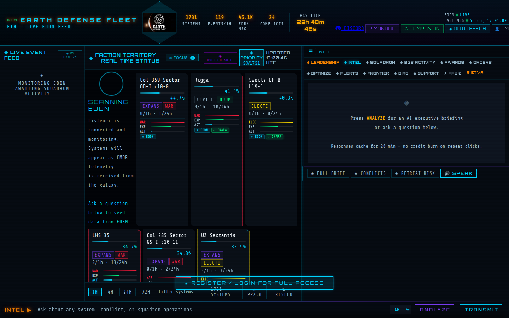Open the 4H time window dropdown
Image resolution: width=509 pixels, height=318 pixels.
coord(400,310)
